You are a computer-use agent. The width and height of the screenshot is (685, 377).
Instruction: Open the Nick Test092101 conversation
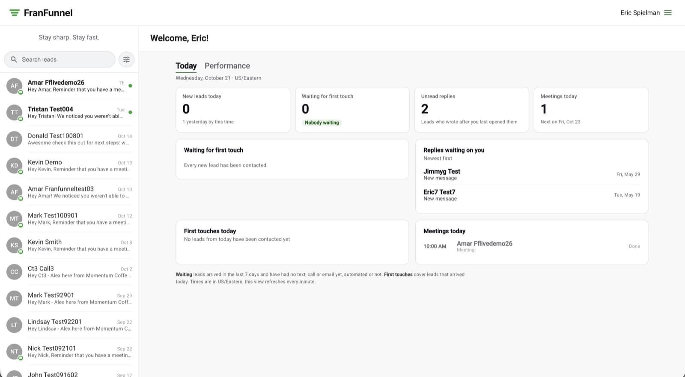[x=69, y=351]
